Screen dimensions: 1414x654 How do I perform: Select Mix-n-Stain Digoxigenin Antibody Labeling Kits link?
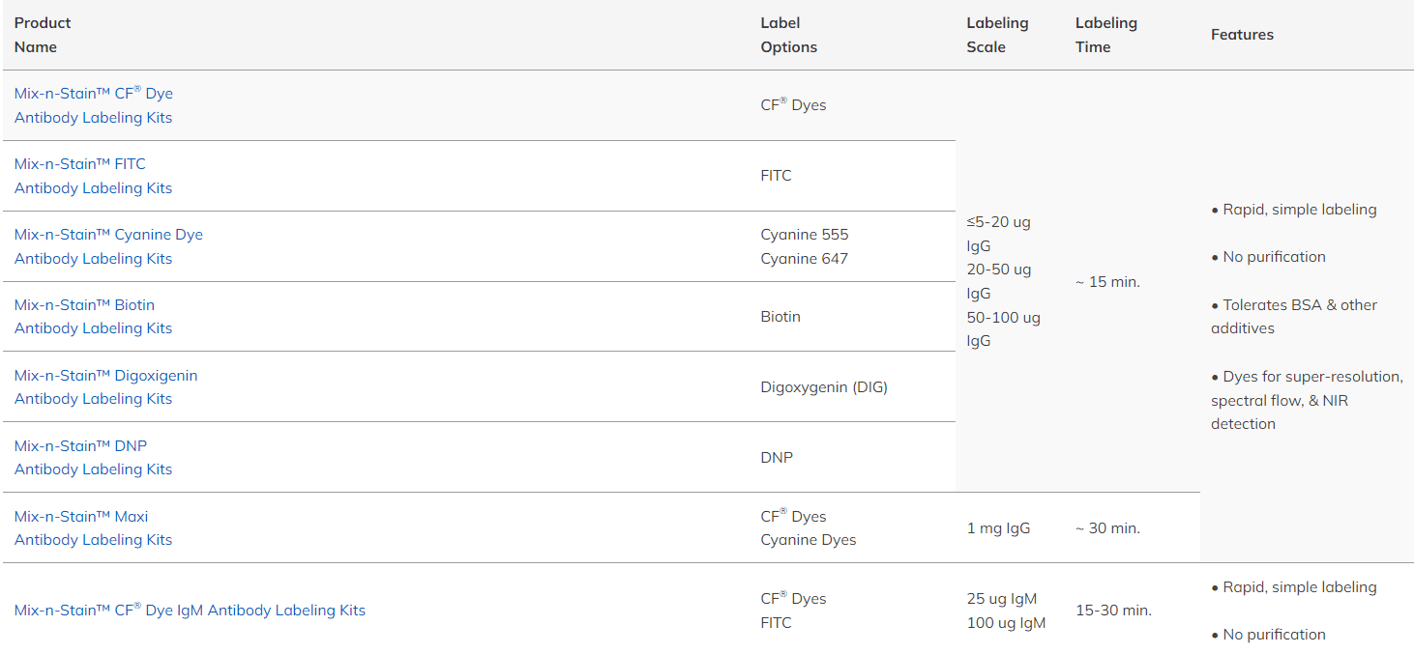click(x=105, y=387)
